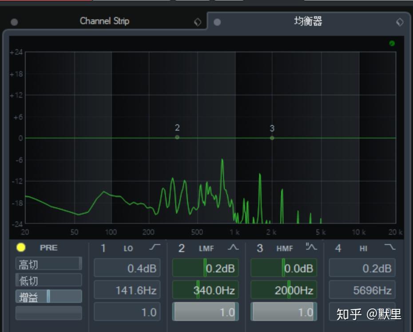The image size is (413, 332).
Task: Click the green EQ active indicator above the curve display
Action: 391,43
